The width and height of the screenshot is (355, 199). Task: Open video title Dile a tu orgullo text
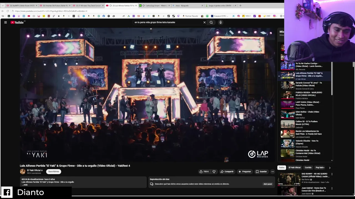[x=75, y=166]
